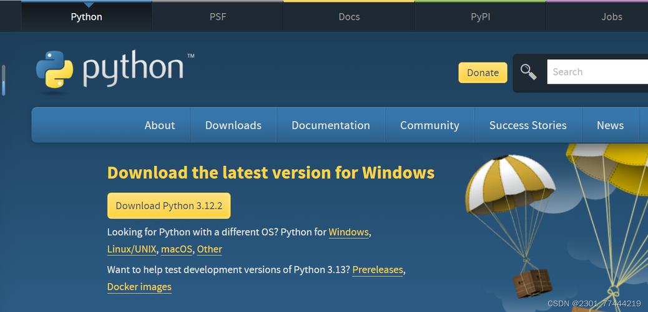648x312 pixels.
Task: Open the Prereleases link
Action: click(378, 270)
